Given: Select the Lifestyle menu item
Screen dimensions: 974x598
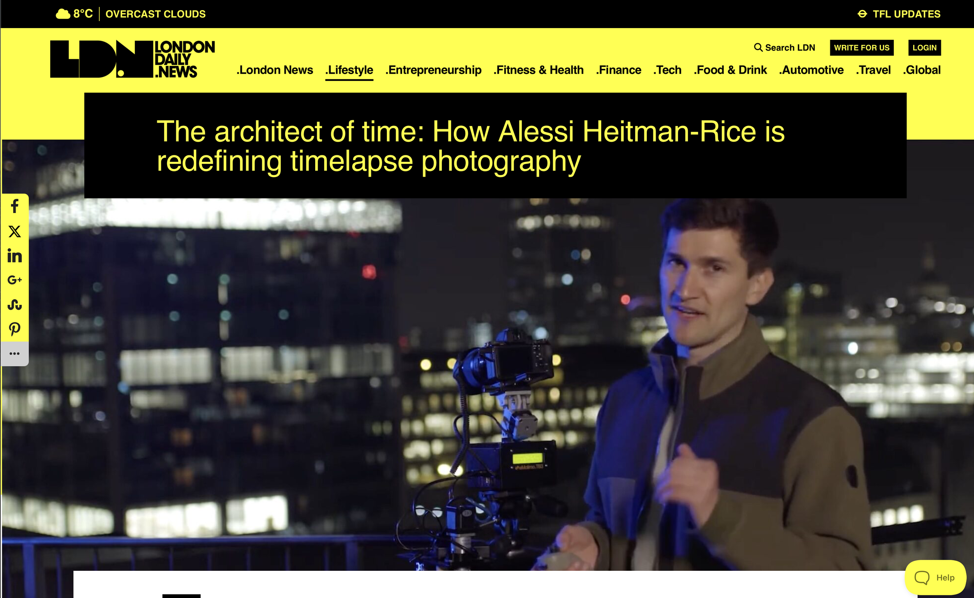Looking at the screenshot, I should click(349, 70).
